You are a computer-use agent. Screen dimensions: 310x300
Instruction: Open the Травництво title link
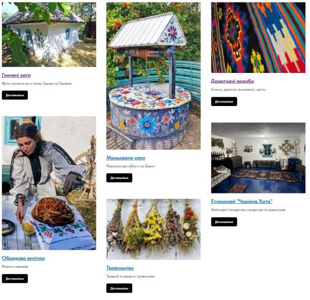(120, 268)
